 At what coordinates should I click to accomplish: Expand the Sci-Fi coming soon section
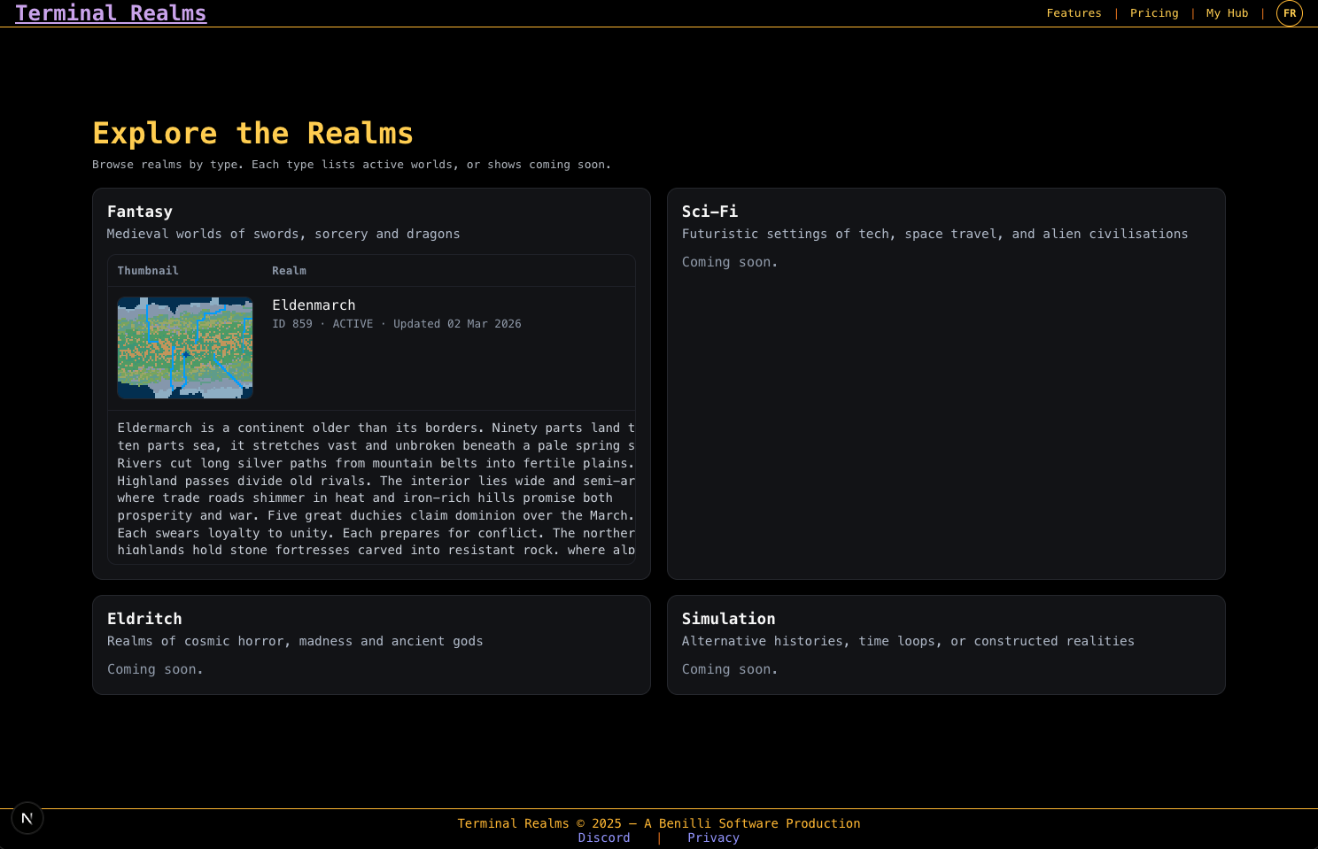tap(729, 261)
